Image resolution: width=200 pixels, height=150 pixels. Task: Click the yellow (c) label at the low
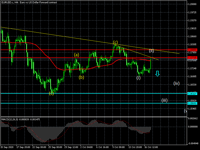51,93
